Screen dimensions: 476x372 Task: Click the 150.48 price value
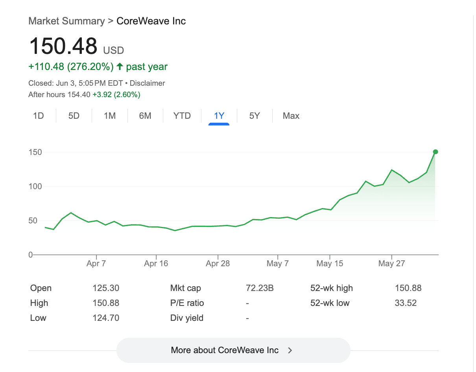click(63, 46)
